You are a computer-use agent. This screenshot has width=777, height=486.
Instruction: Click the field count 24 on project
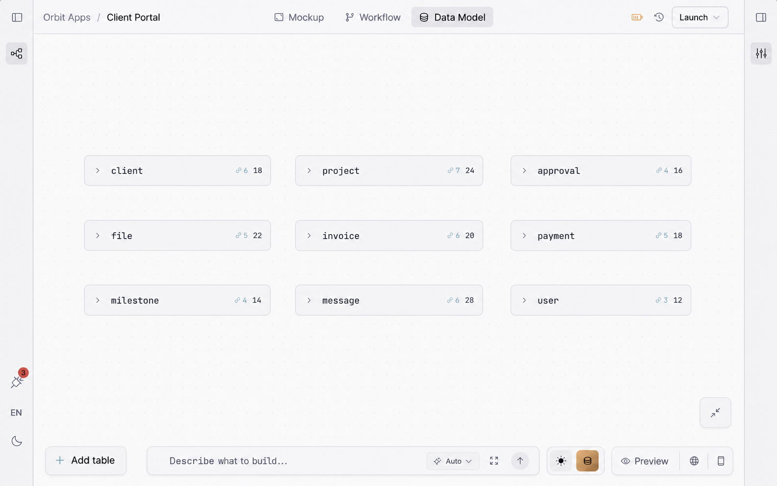470,170
